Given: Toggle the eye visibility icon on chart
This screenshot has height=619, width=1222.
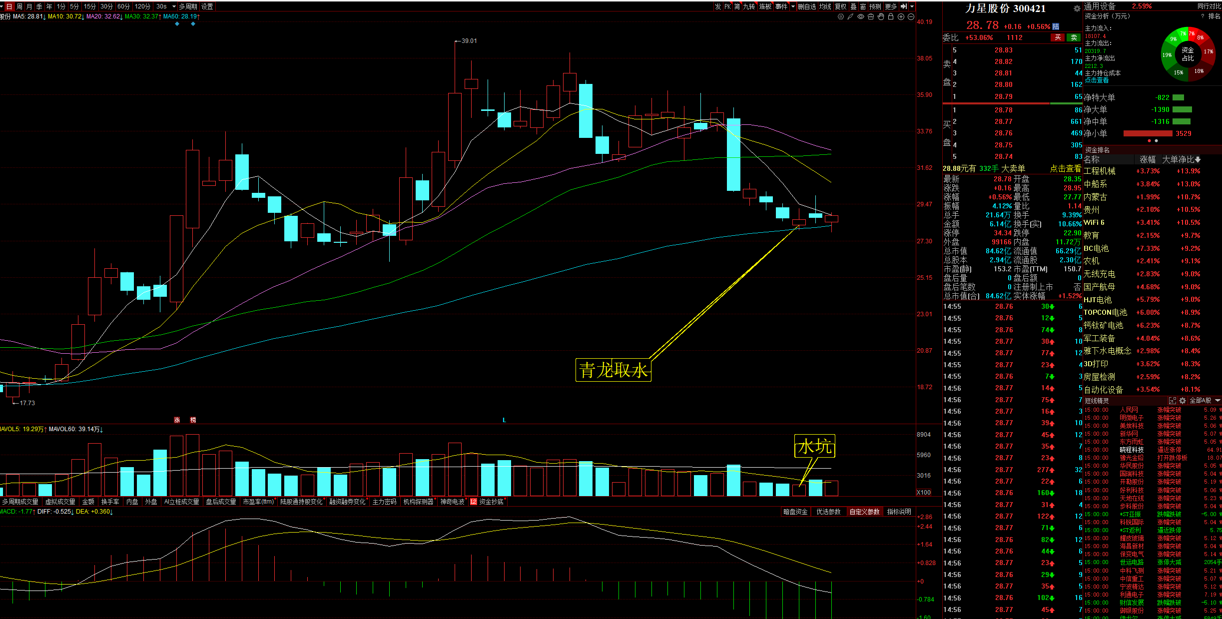Looking at the screenshot, I should [861, 16].
